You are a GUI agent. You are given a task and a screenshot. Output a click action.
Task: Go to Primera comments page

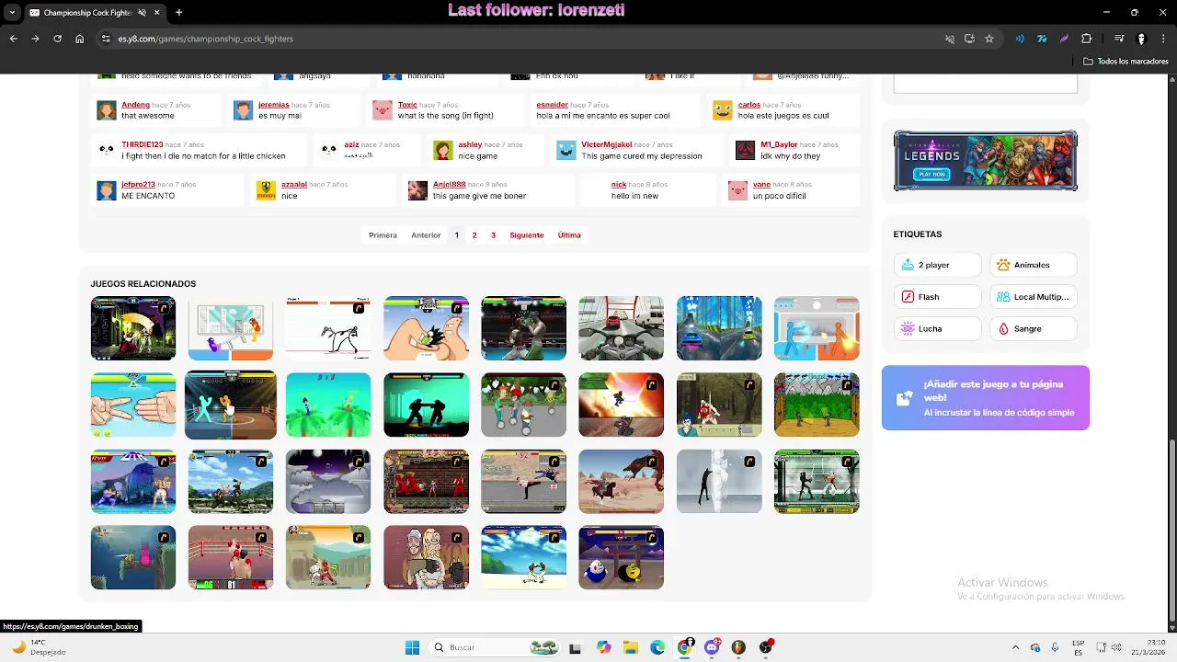point(383,235)
